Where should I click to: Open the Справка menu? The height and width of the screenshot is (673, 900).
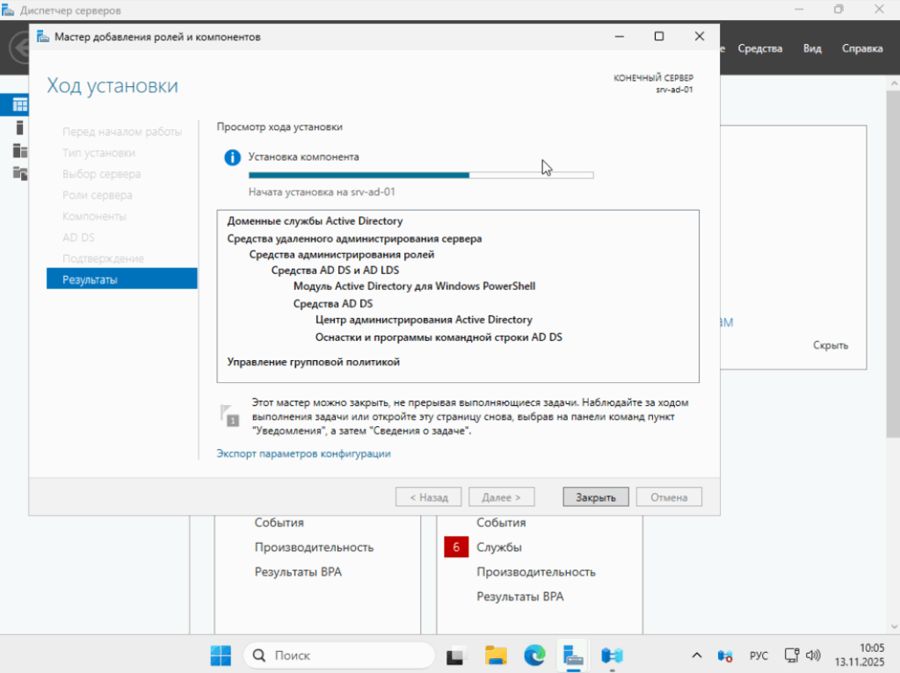[x=862, y=49]
